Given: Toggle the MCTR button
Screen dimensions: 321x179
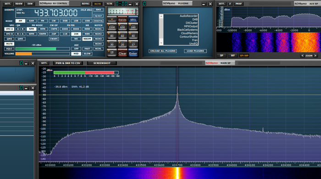Looking at the screenshot, I should pyautogui.click(x=98, y=4).
